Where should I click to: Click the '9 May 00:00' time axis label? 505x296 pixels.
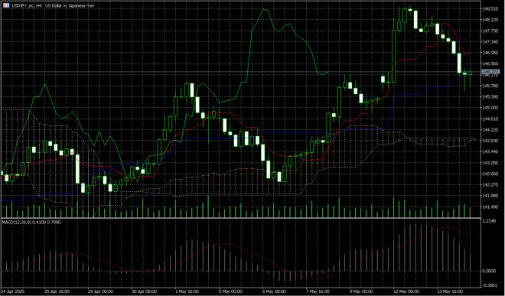(x=361, y=291)
